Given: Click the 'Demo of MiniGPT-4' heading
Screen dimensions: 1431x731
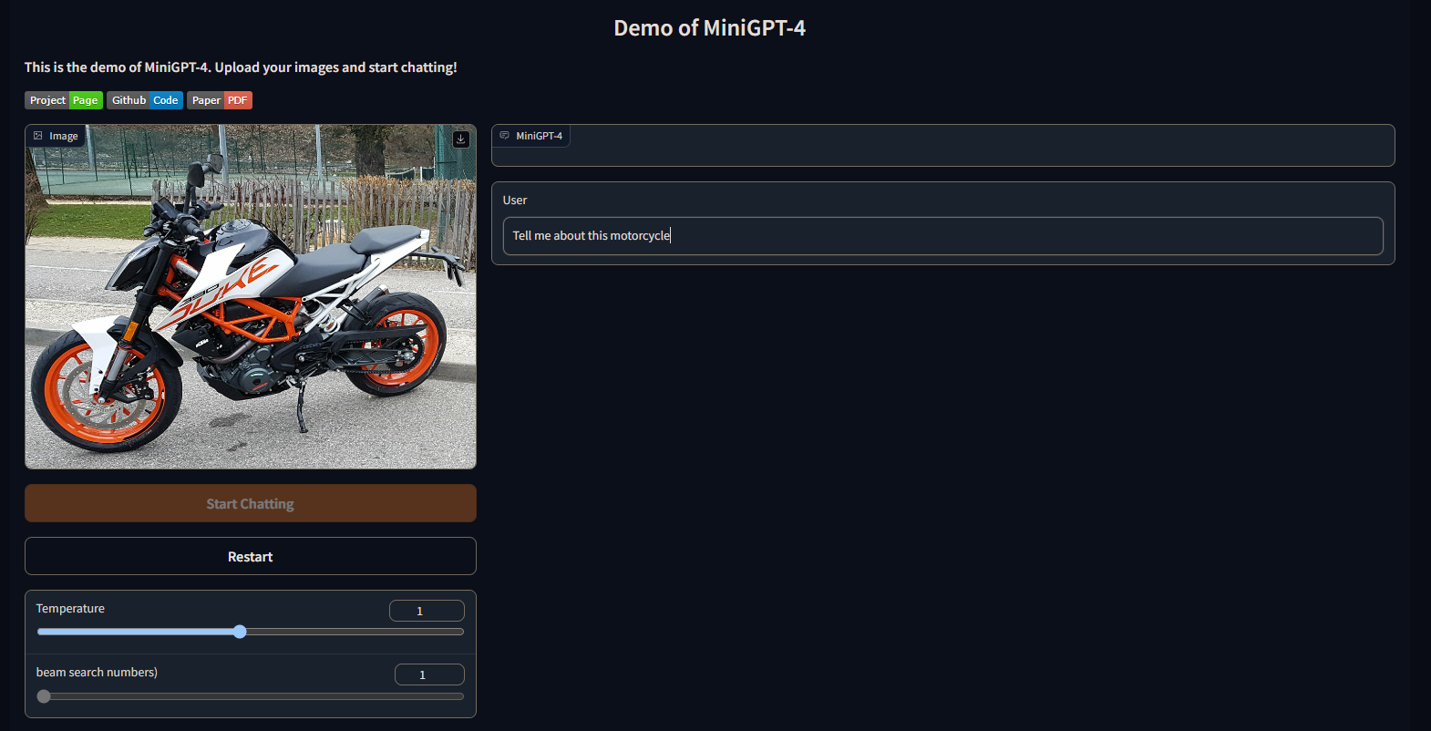Looking at the screenshot, I should [x=710, y=28].
